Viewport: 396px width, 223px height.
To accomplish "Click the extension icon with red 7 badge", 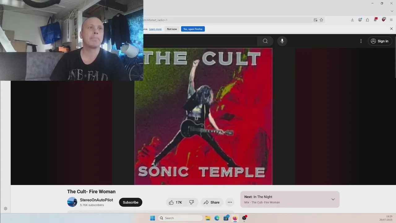I will (x=376, y=20).
